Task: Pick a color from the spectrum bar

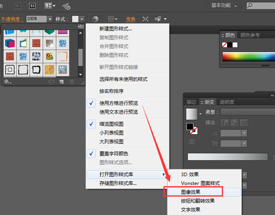Action: pos(248,57)
